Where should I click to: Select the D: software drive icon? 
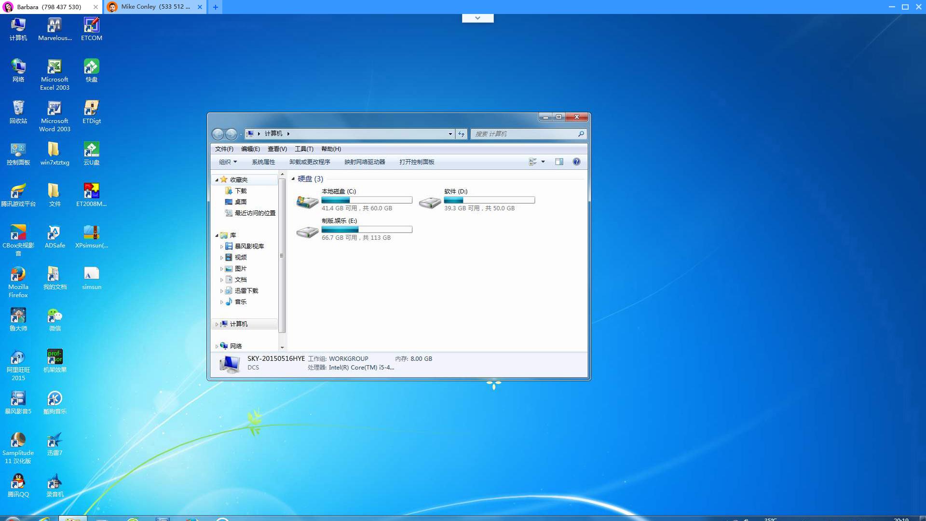[429, 202]
